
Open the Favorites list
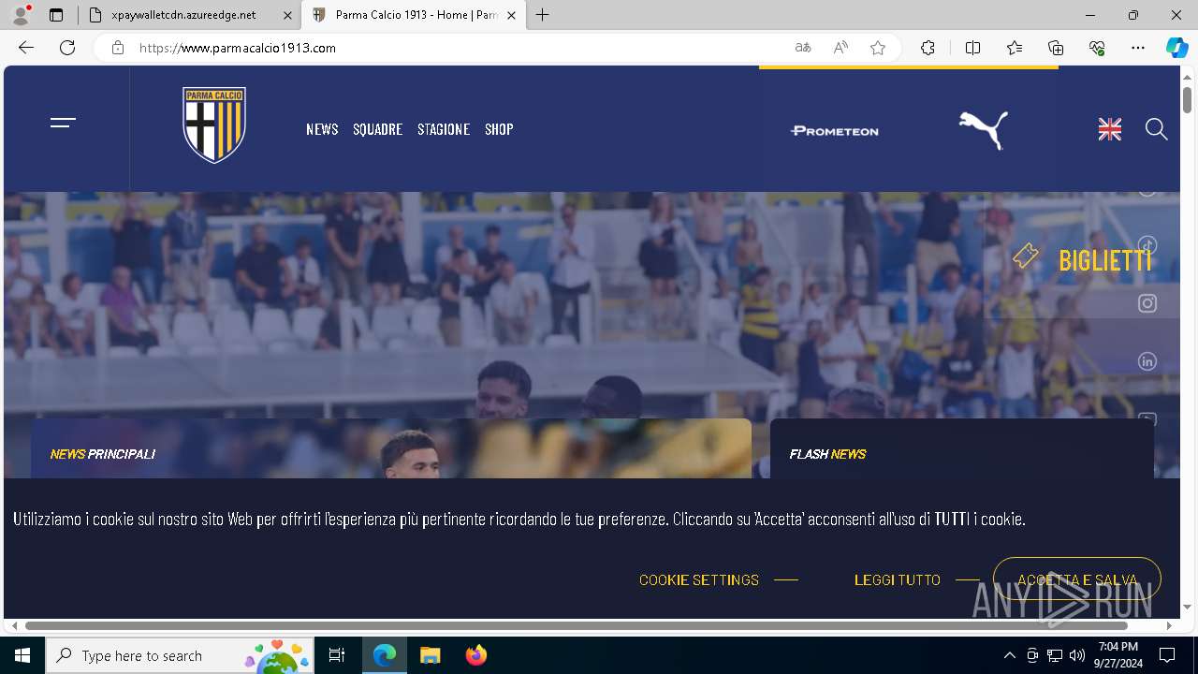coord(1015,48)
